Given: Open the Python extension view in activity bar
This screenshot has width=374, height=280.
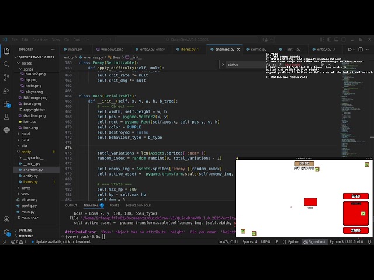Looking at the screenshot, I should click(6, 129).
